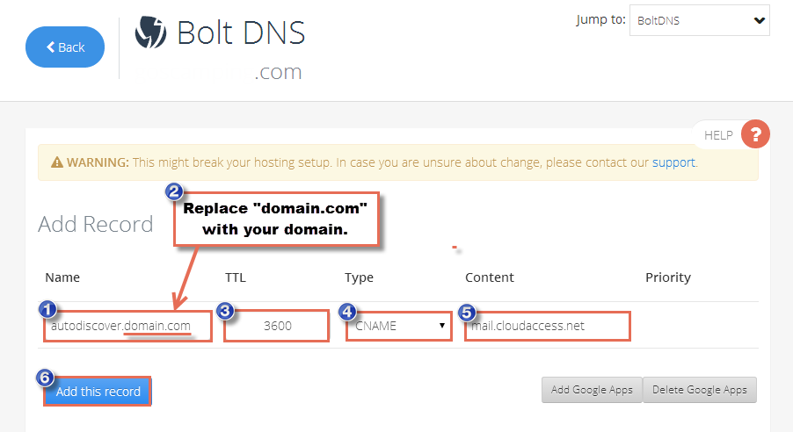This screenshot has height=432, width=793.
Task: Click the numbered step 2 badge
Action: click(x=174, y=191)
